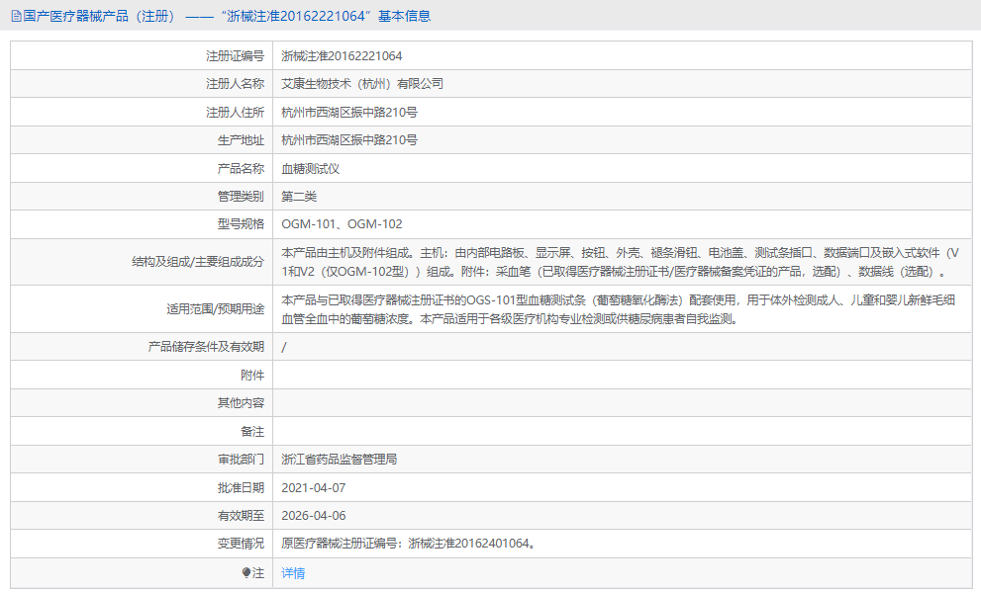Click the document icon before 国产医疗器械产品
Image resolution: width=981 pixels, height=592 pixels.
tap(16, 16)
